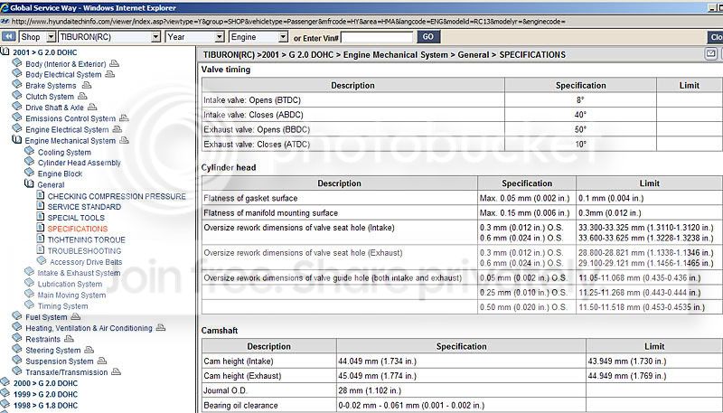This screenshot has height=413, width=723.
Task: Click the Enter Vin# input field
Action: (x=378, y=37)
